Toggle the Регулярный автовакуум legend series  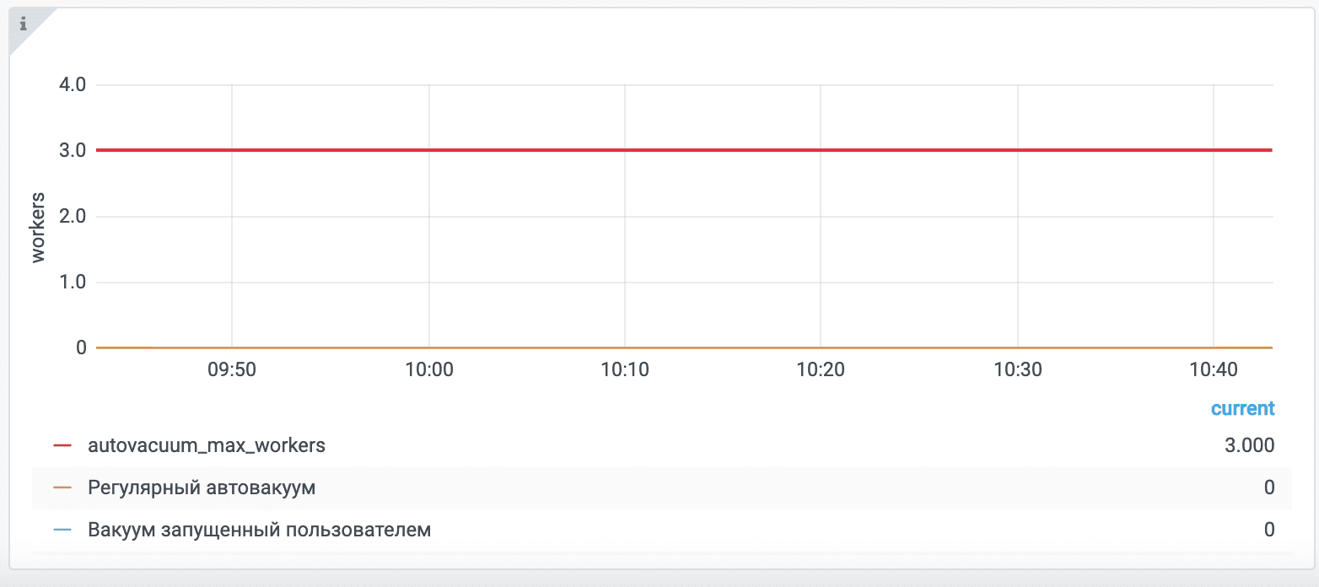pyautogui.click(x=202, y=487)
